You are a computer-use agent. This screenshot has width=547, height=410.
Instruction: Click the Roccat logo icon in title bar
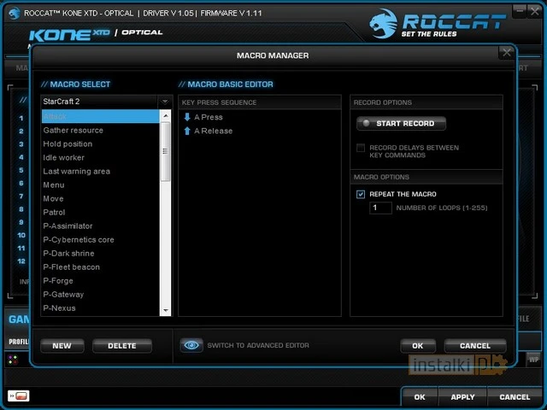point(15,14)
